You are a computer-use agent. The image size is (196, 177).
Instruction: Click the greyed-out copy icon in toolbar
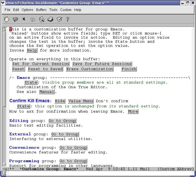point(33,19)
